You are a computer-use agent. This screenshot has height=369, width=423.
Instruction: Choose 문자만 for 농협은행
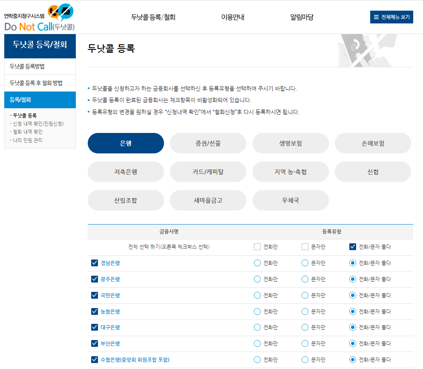tap(305, 311)
